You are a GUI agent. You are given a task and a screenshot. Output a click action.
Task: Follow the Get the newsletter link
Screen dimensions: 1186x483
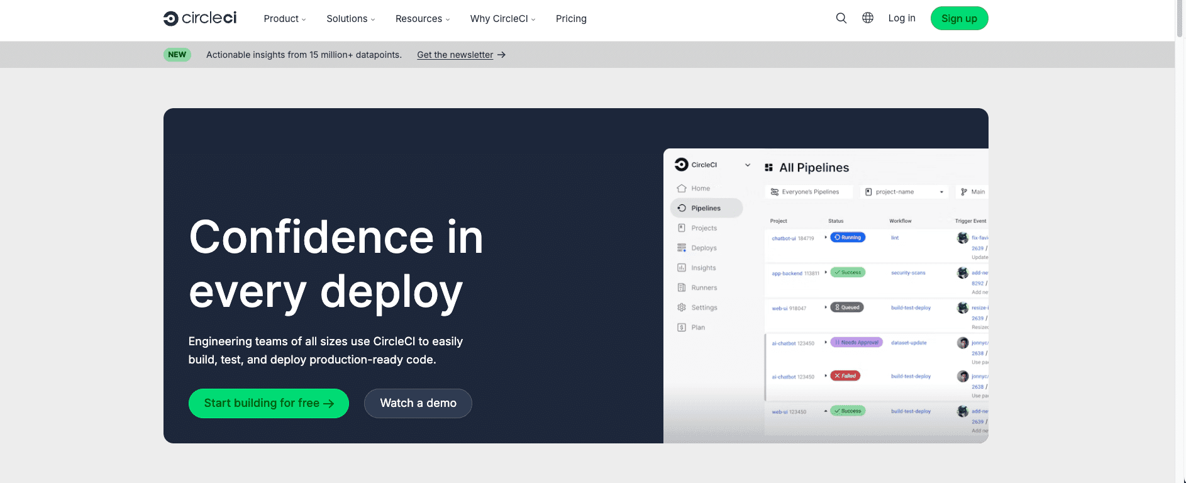pyautogui.click(x=461, y=55)
